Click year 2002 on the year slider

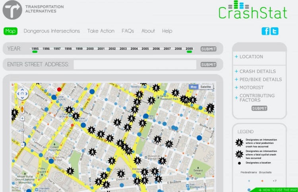point(112,49)
